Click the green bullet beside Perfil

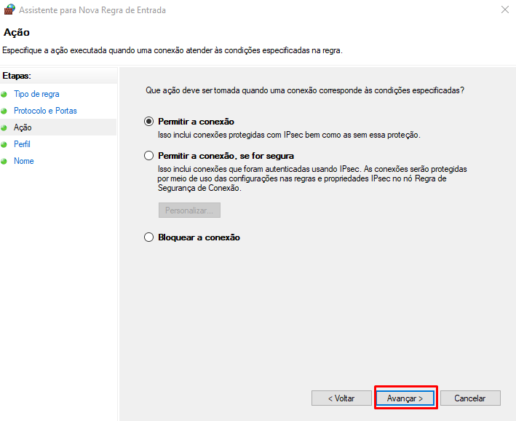point(4,145)
